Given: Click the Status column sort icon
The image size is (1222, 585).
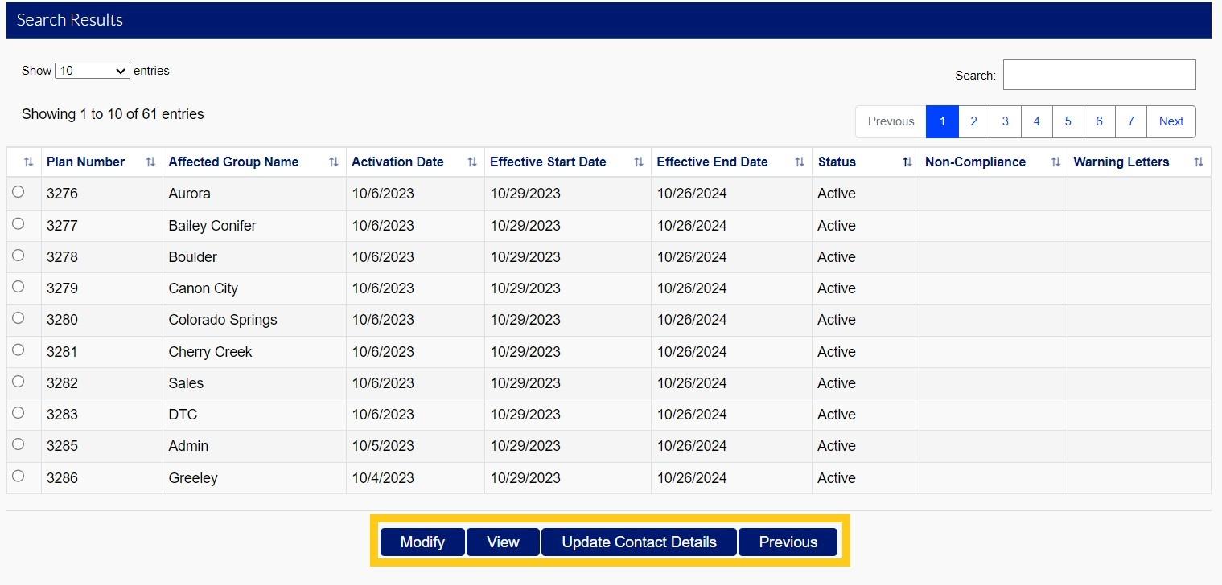Looking at the screenshot, I should point(907,162).
